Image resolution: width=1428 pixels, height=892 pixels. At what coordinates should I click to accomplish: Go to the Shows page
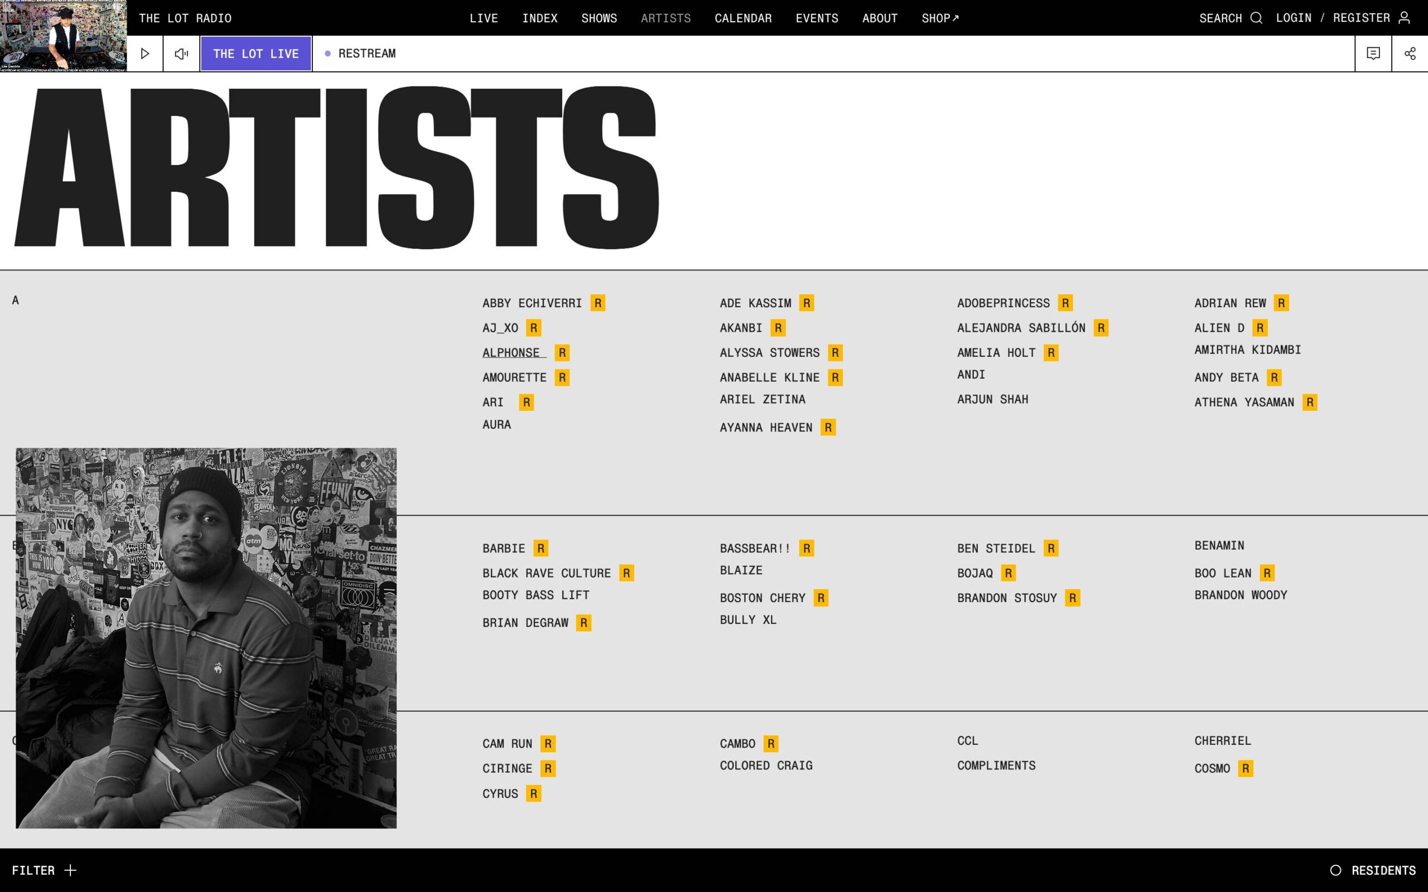[x=599, y=18]
